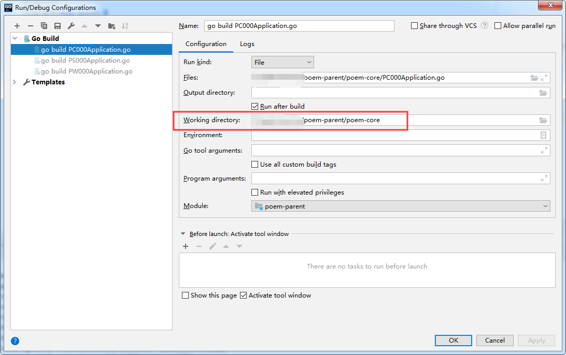Switch to the Configuration tab

[x=206, y=44]
